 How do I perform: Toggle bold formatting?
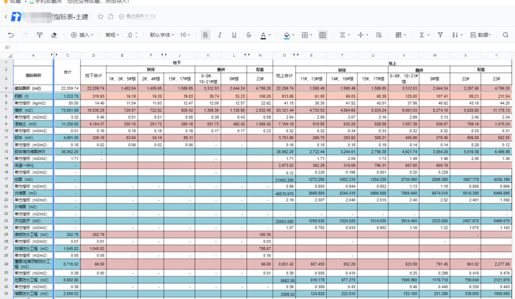(206, 35)
